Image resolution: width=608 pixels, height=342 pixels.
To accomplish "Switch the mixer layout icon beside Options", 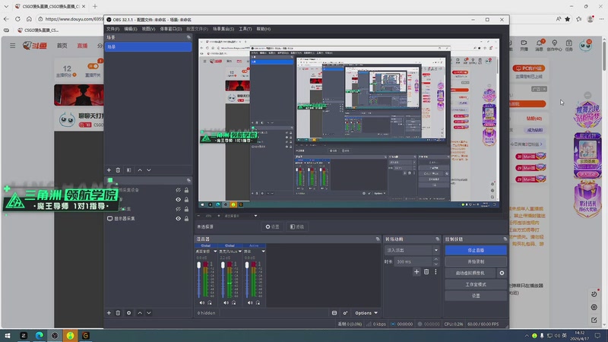I will pos(334,313).
